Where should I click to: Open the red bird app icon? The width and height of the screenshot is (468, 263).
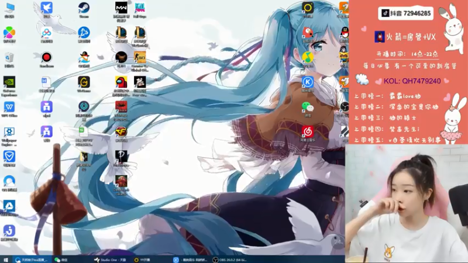[308, 34]
